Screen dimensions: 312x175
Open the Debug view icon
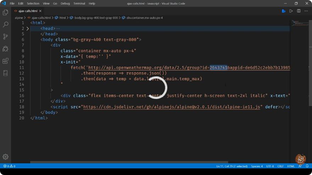tap(5, 49)
